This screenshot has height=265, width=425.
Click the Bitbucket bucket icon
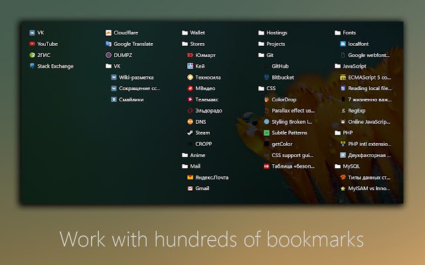pyautogui.click(x=266, y=78)
